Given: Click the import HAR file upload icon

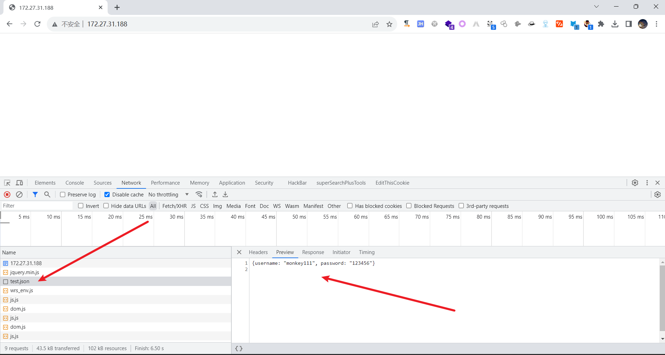Looking at the screenshot, I should (x=215, y=195).
